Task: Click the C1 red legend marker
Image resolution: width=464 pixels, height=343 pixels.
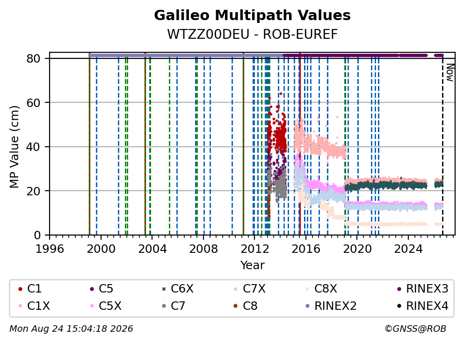Action: (x=21, y=289)
